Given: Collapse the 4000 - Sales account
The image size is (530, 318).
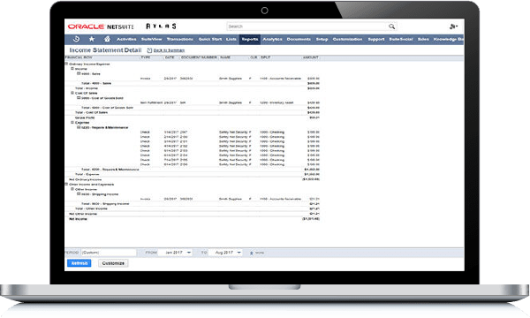Looking at the screenshot, I should pyautogui.click(x=79, y=73).
